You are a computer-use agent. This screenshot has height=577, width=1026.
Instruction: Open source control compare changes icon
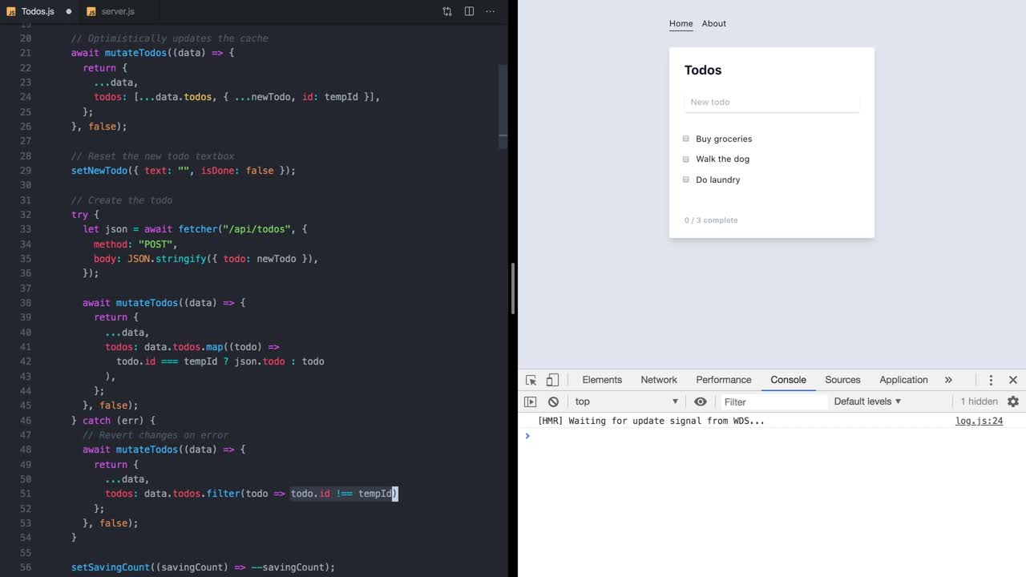tap(447, 11)
